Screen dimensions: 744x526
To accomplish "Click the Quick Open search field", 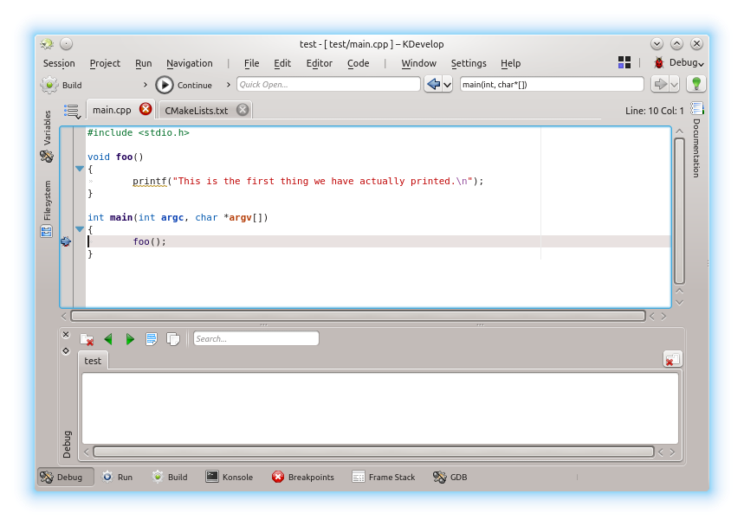I will tap(327, 85).
